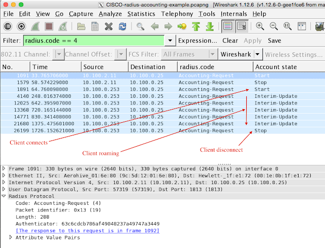Open Channel Offset dropdown

pyautogui.click(x=120, y=54)
